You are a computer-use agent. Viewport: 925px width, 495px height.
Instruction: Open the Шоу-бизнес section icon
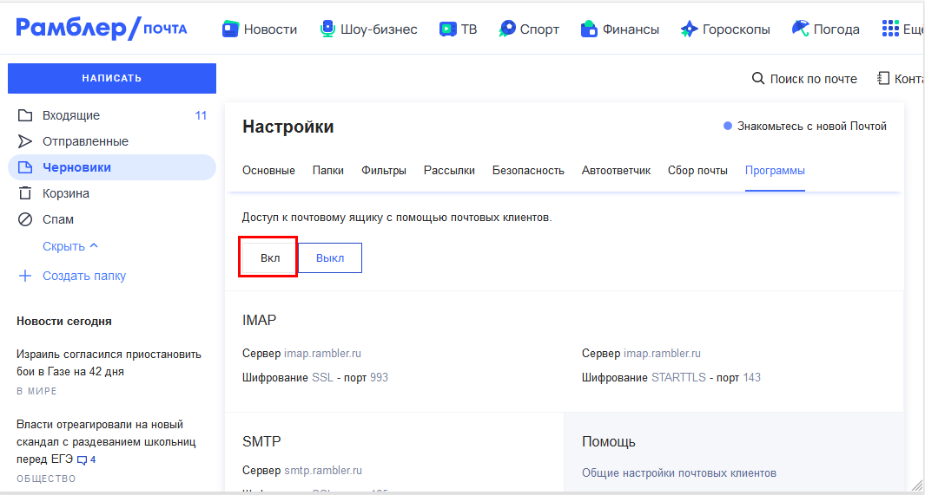click(327, 29)
